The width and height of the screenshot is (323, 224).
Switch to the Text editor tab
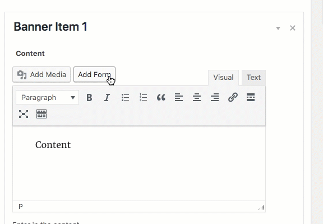(x=253, y=78)
